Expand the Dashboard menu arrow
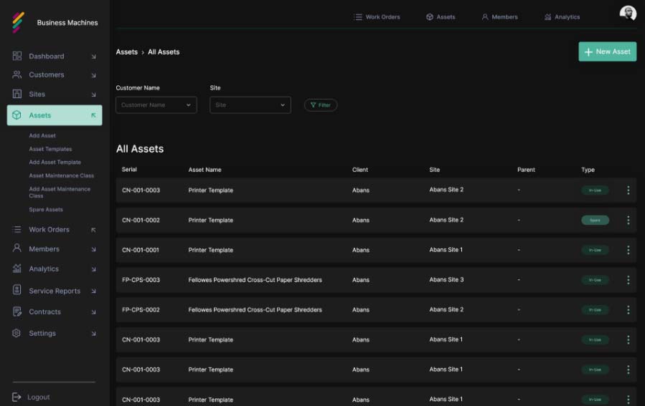This screenshot has width=645, height=406. [93, 57]
